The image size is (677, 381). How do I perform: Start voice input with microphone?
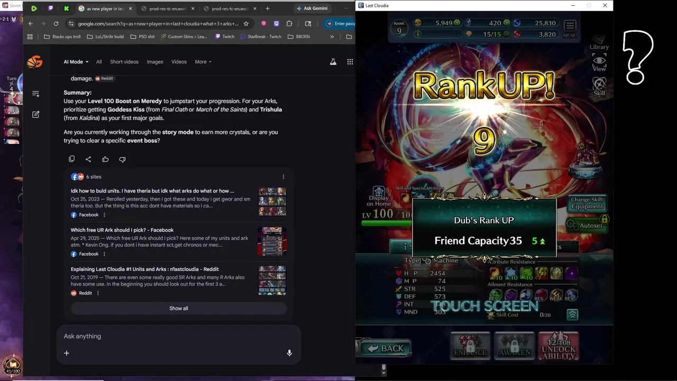click(x=289, y=353)
